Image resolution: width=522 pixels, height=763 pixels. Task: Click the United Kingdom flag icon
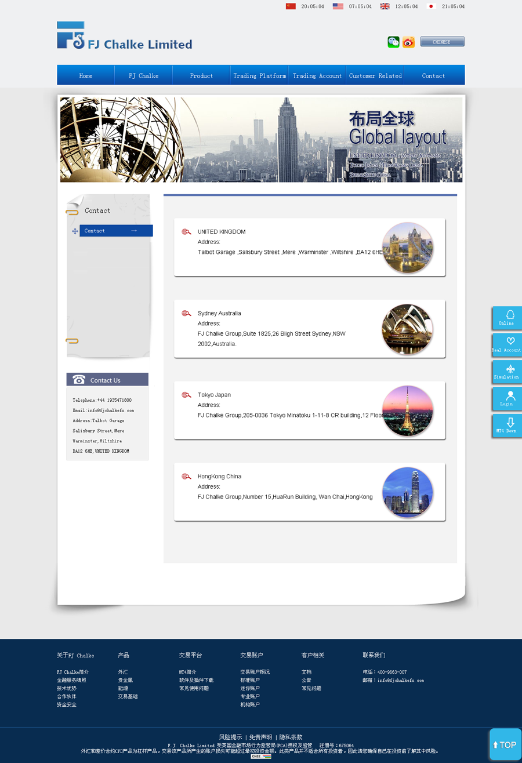(385, 6)
